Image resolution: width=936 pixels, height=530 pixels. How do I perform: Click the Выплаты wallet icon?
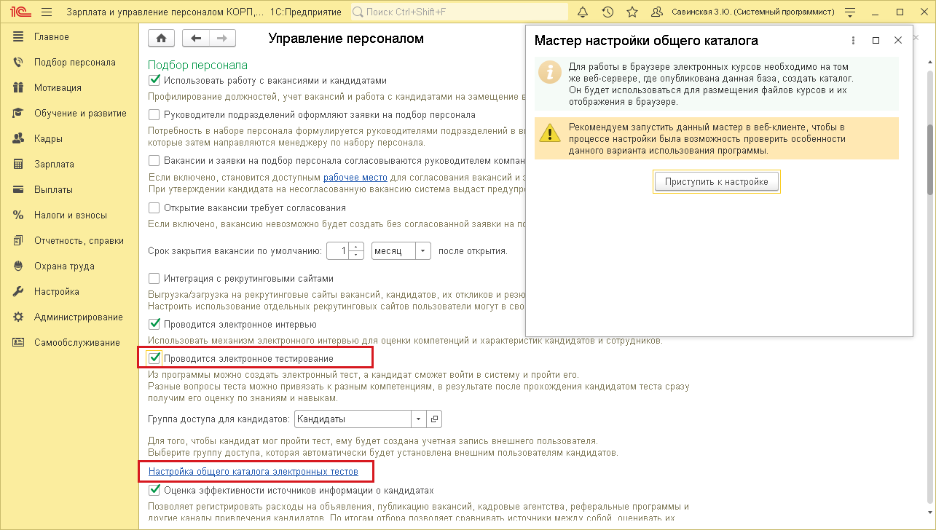point(19,190)
